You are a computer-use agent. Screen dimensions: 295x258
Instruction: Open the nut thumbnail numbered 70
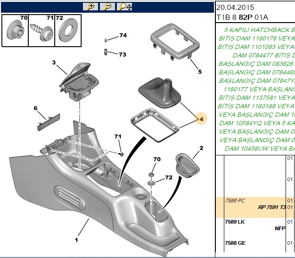coord(15,31)
